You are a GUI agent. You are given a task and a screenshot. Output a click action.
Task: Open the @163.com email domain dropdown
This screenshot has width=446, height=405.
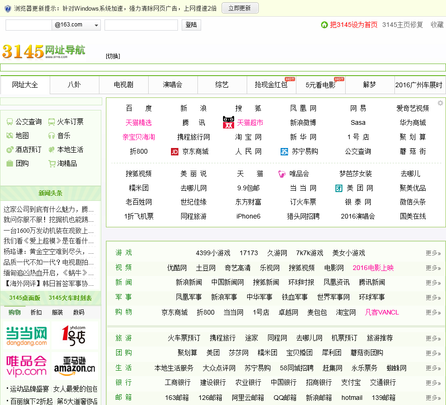coord(76,25)
